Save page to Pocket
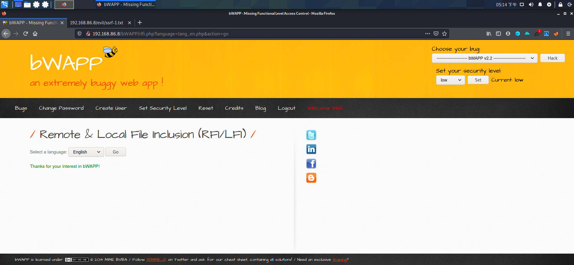Screen dimensions: 574x265 tap(436, 34)
